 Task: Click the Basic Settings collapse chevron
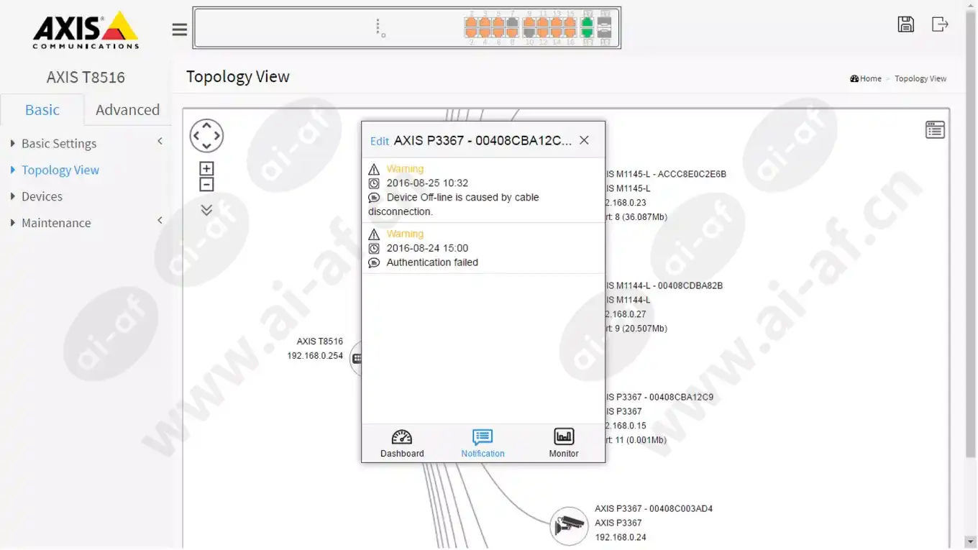(160, 142)
